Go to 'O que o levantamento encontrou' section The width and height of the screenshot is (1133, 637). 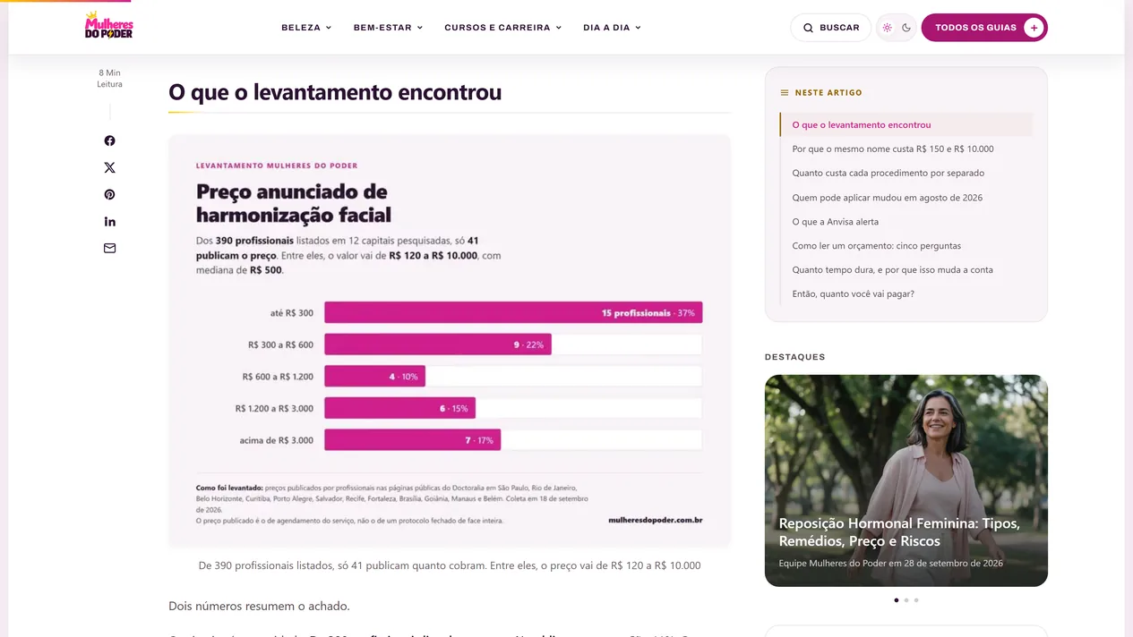[x=906, y=124]
